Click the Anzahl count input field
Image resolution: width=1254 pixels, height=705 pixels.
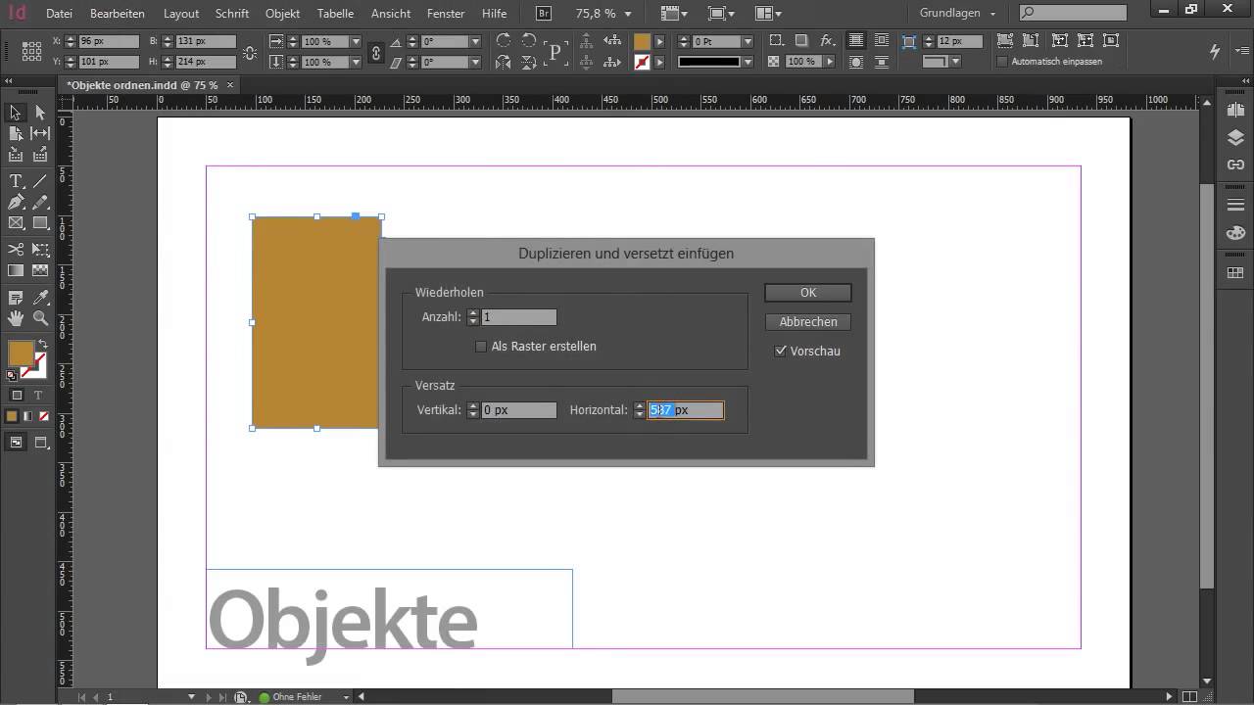(519, 317)
